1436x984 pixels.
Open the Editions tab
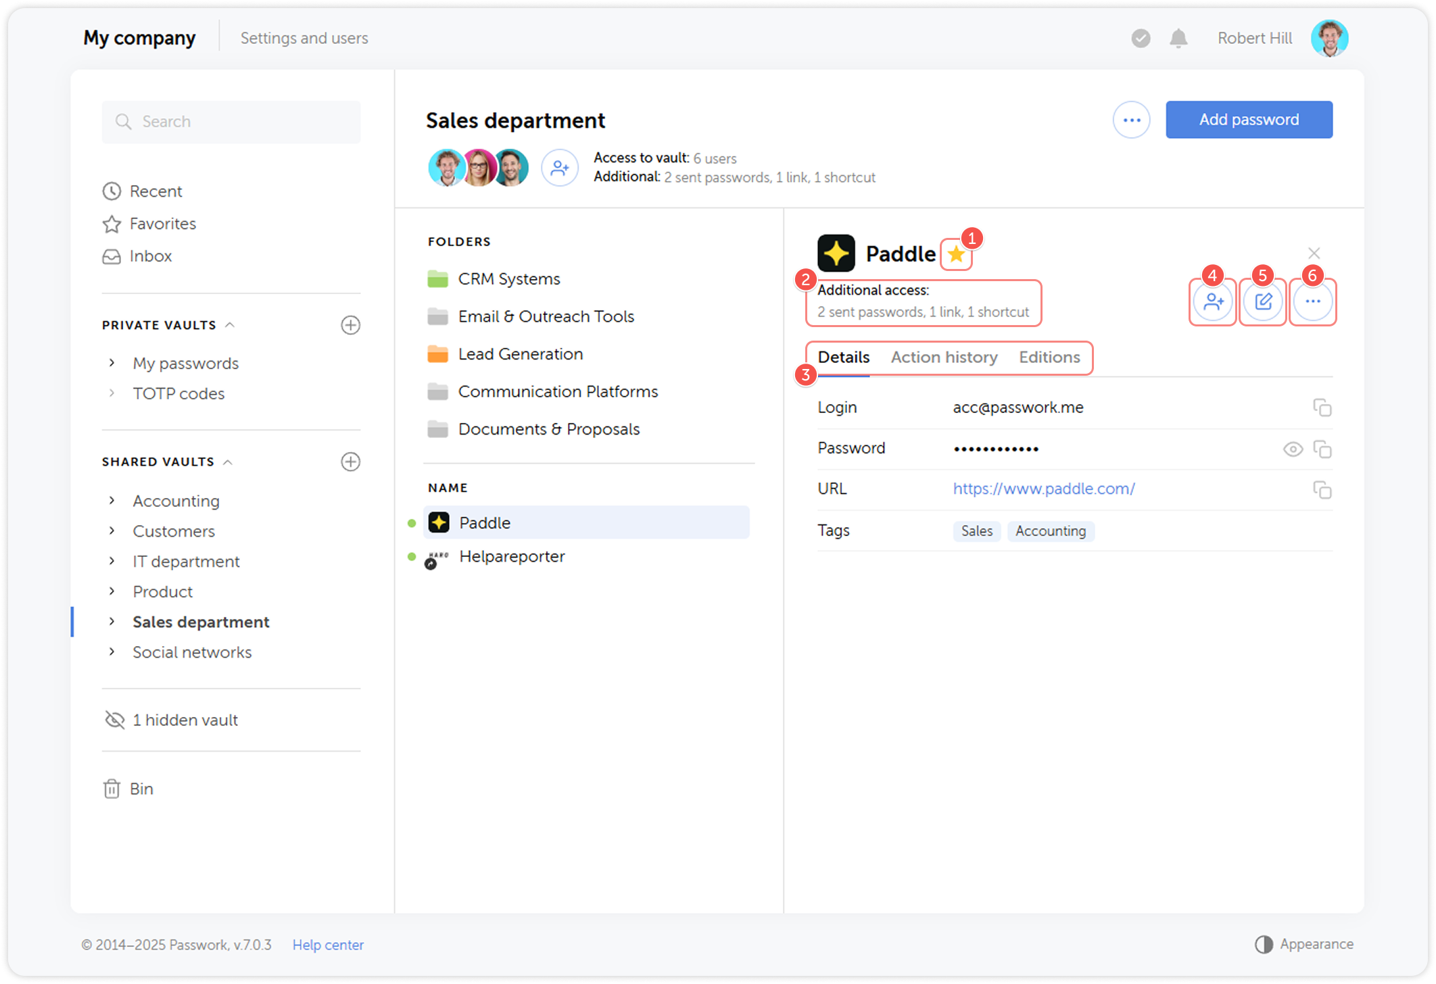[x=1049, y=357]
